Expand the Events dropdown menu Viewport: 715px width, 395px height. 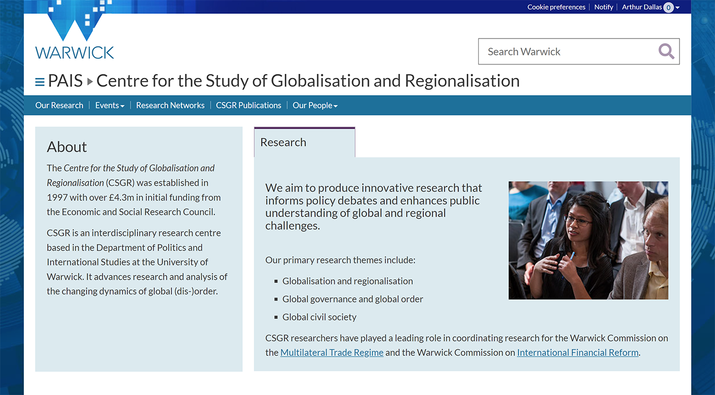(x=109, y=105)
